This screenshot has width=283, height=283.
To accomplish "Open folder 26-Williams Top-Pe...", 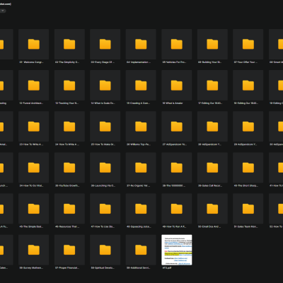I will [x=141, y=127].
